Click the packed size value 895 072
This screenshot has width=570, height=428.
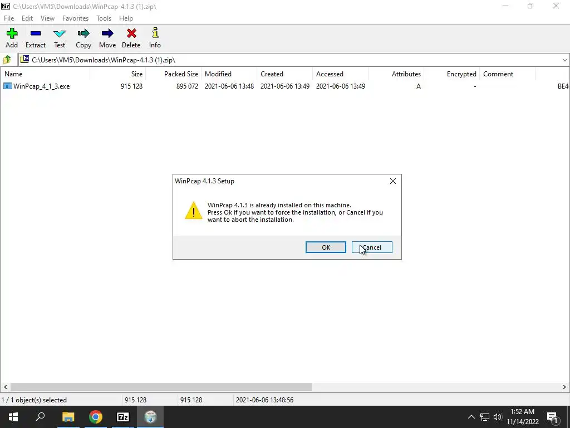pos(187,86)
